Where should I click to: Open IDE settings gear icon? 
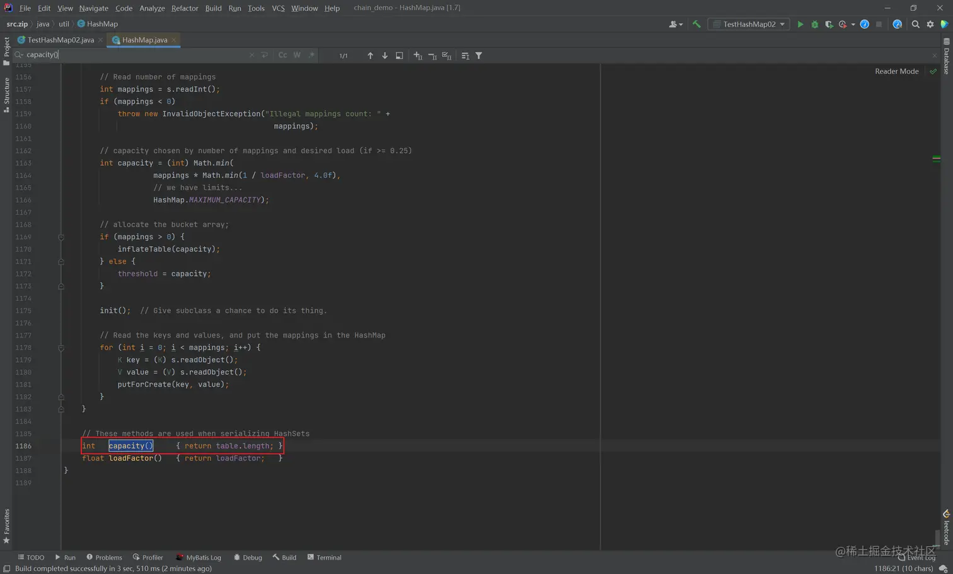click(930, 24)
